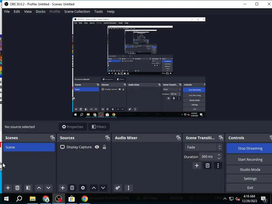272x204 pixels.
Task: Add a new scene with the plus icon
Action: tap(8, 188)
